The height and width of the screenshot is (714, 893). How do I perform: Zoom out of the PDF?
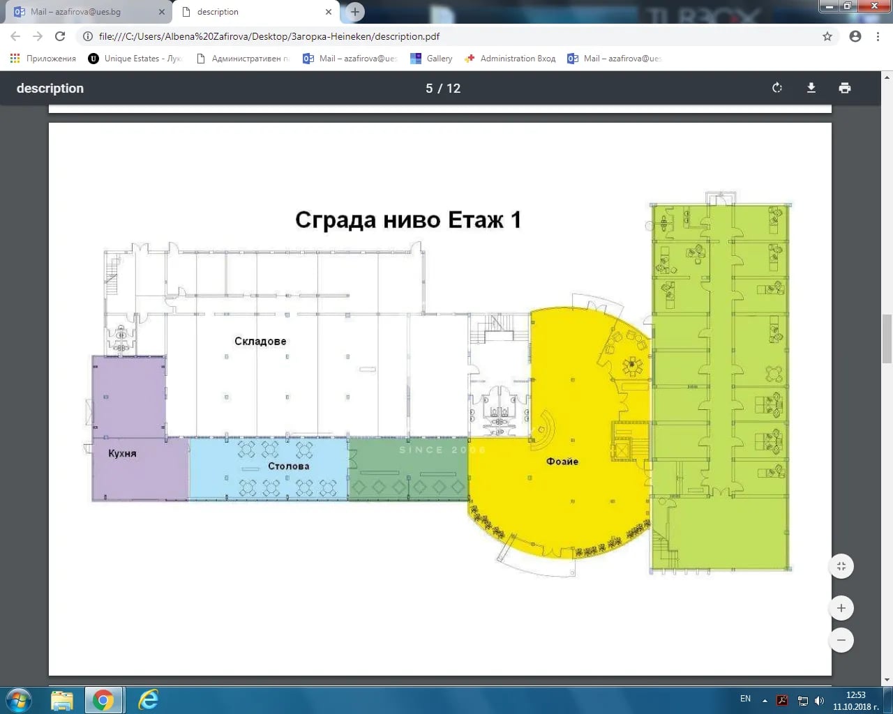click(841, 640)
